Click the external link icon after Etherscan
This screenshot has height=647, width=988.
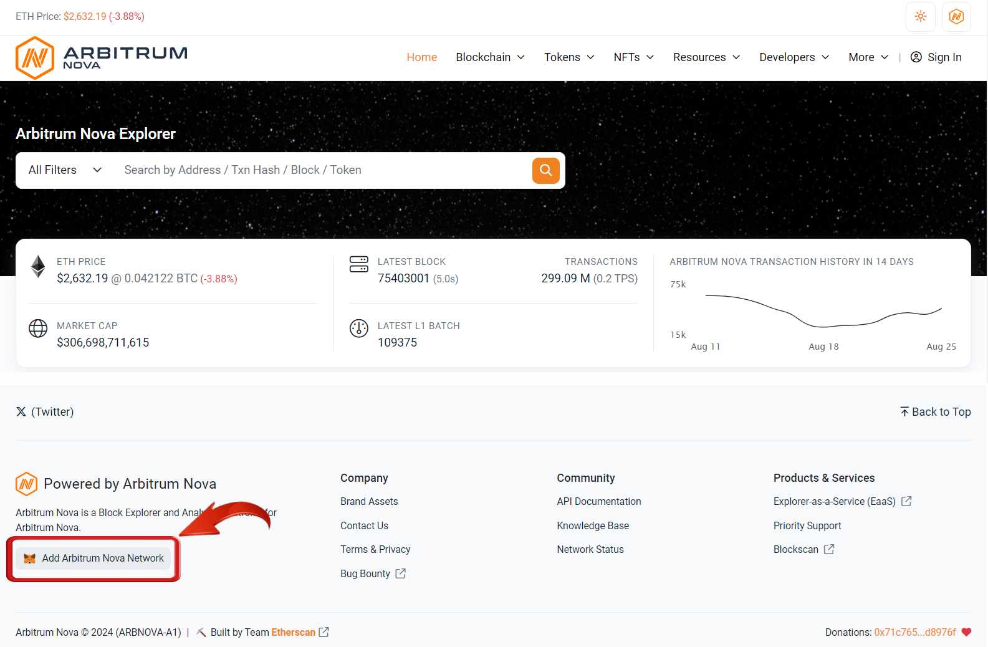tap(324, 632)
